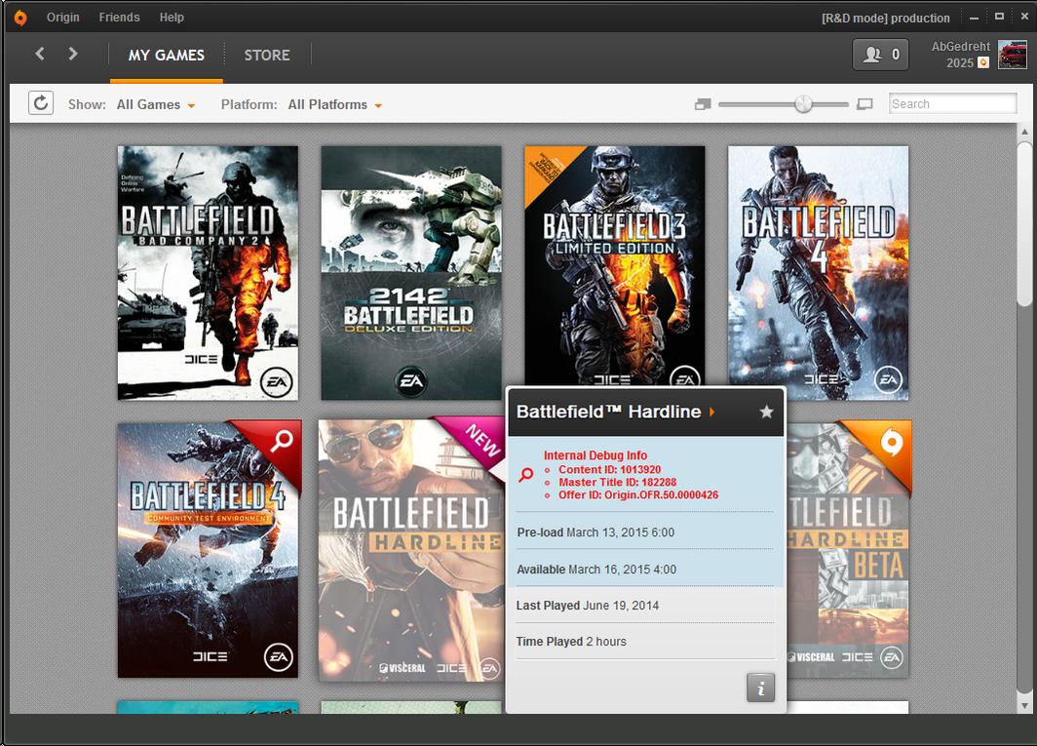Select Battlefield 4 Community Test Environment tile
1037x746 pixels.
[209, 549]
